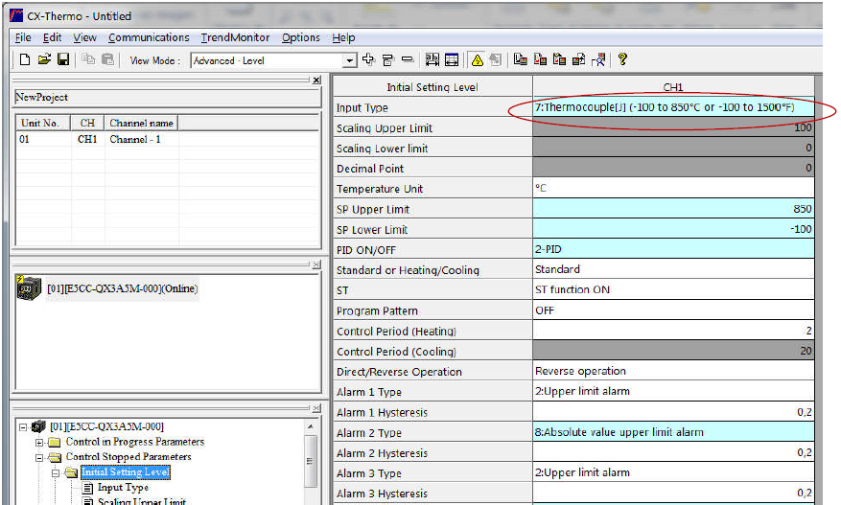This screenshot has width=841, height=505.
Task: Open the View menu
Action: coord(84,37)
